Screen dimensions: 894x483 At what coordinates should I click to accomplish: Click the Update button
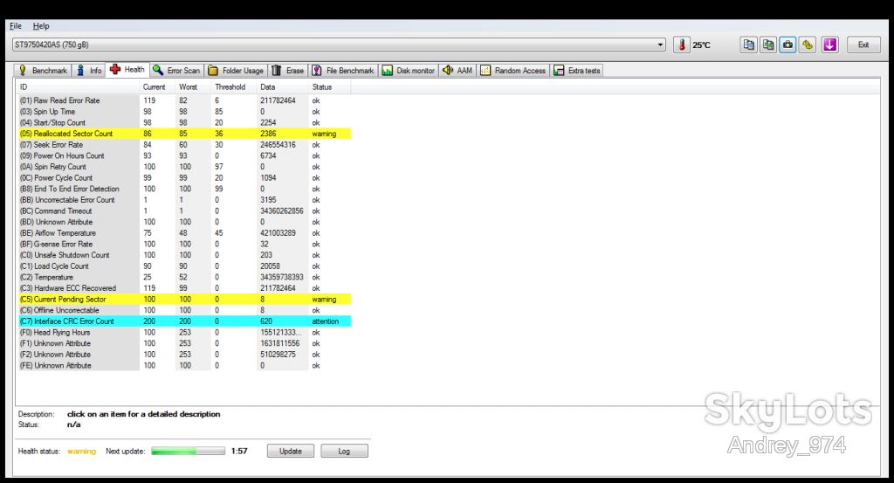[x=290, y=451]
